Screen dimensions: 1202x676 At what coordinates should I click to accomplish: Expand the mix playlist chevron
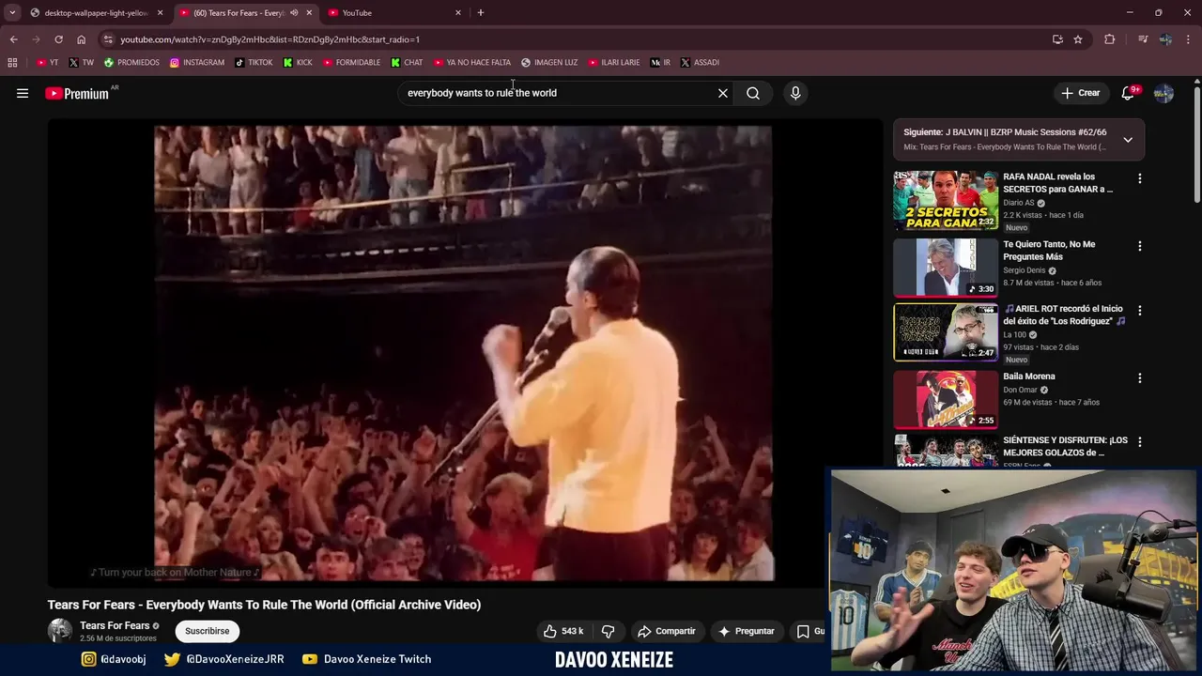click(x=1128, y=139)
